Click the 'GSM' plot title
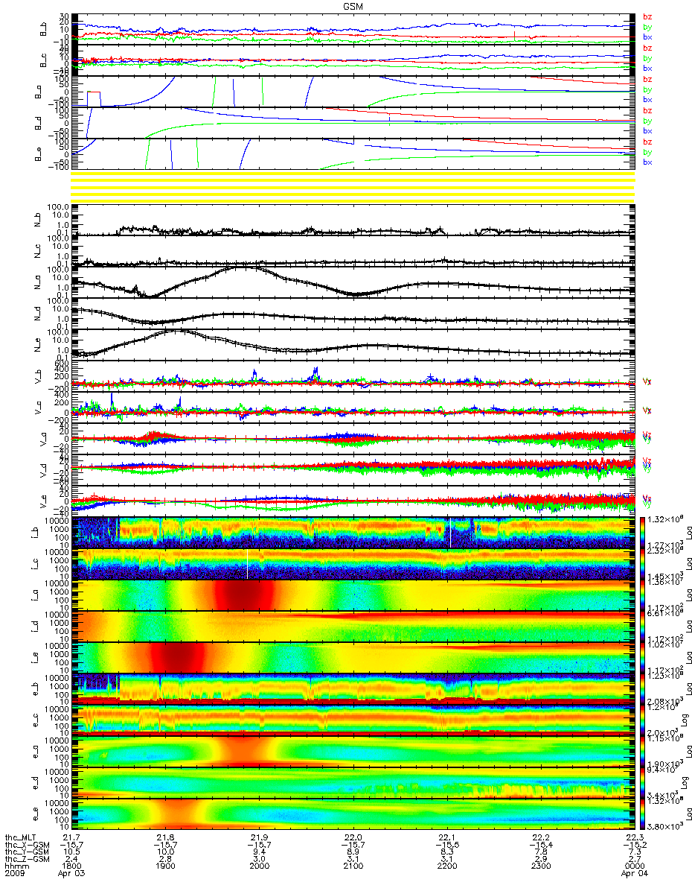 (353, 6)
